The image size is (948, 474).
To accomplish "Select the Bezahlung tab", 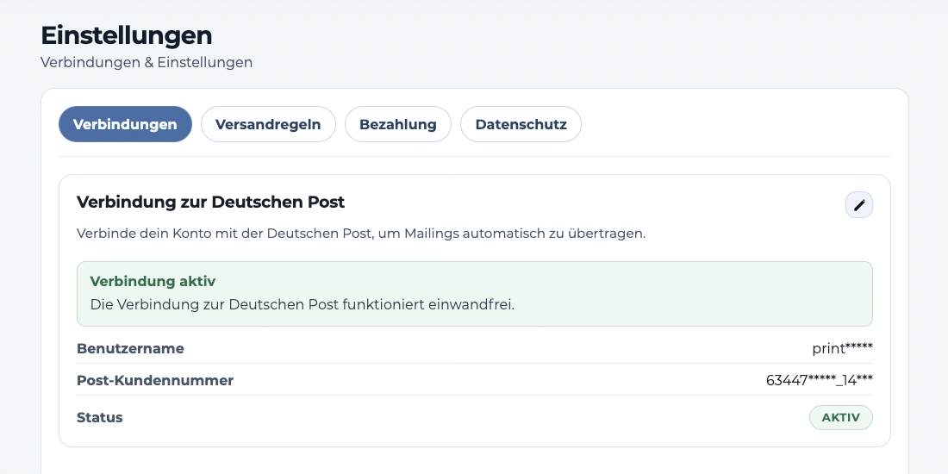I will pyautogui.click(x=398, y=124).
